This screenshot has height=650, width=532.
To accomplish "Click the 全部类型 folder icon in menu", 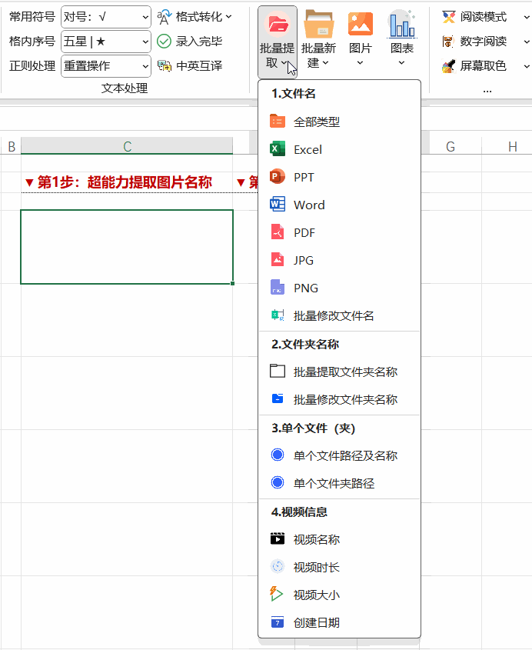I will point(278,122).
